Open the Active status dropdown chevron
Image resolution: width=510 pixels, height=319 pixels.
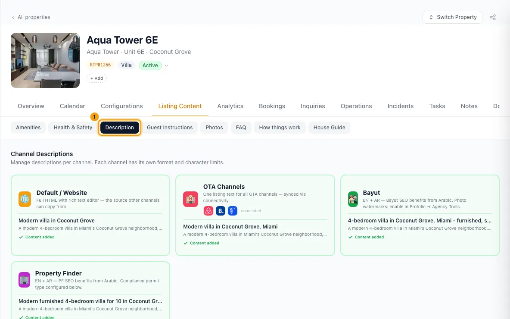point(166,66)
